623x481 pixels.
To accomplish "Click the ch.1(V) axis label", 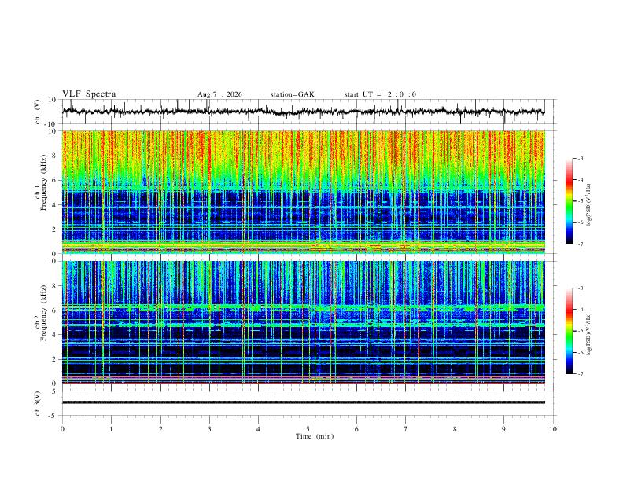I will (38, 112).
